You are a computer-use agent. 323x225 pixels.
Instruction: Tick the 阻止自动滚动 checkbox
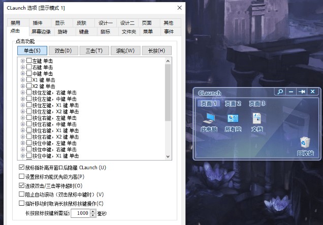point(21,195)
